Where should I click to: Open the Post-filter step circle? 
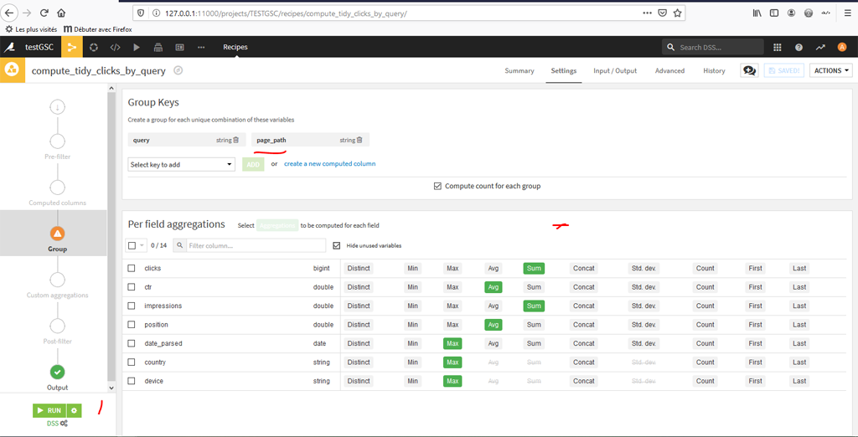pyautogui.click(x=58, y=326)
